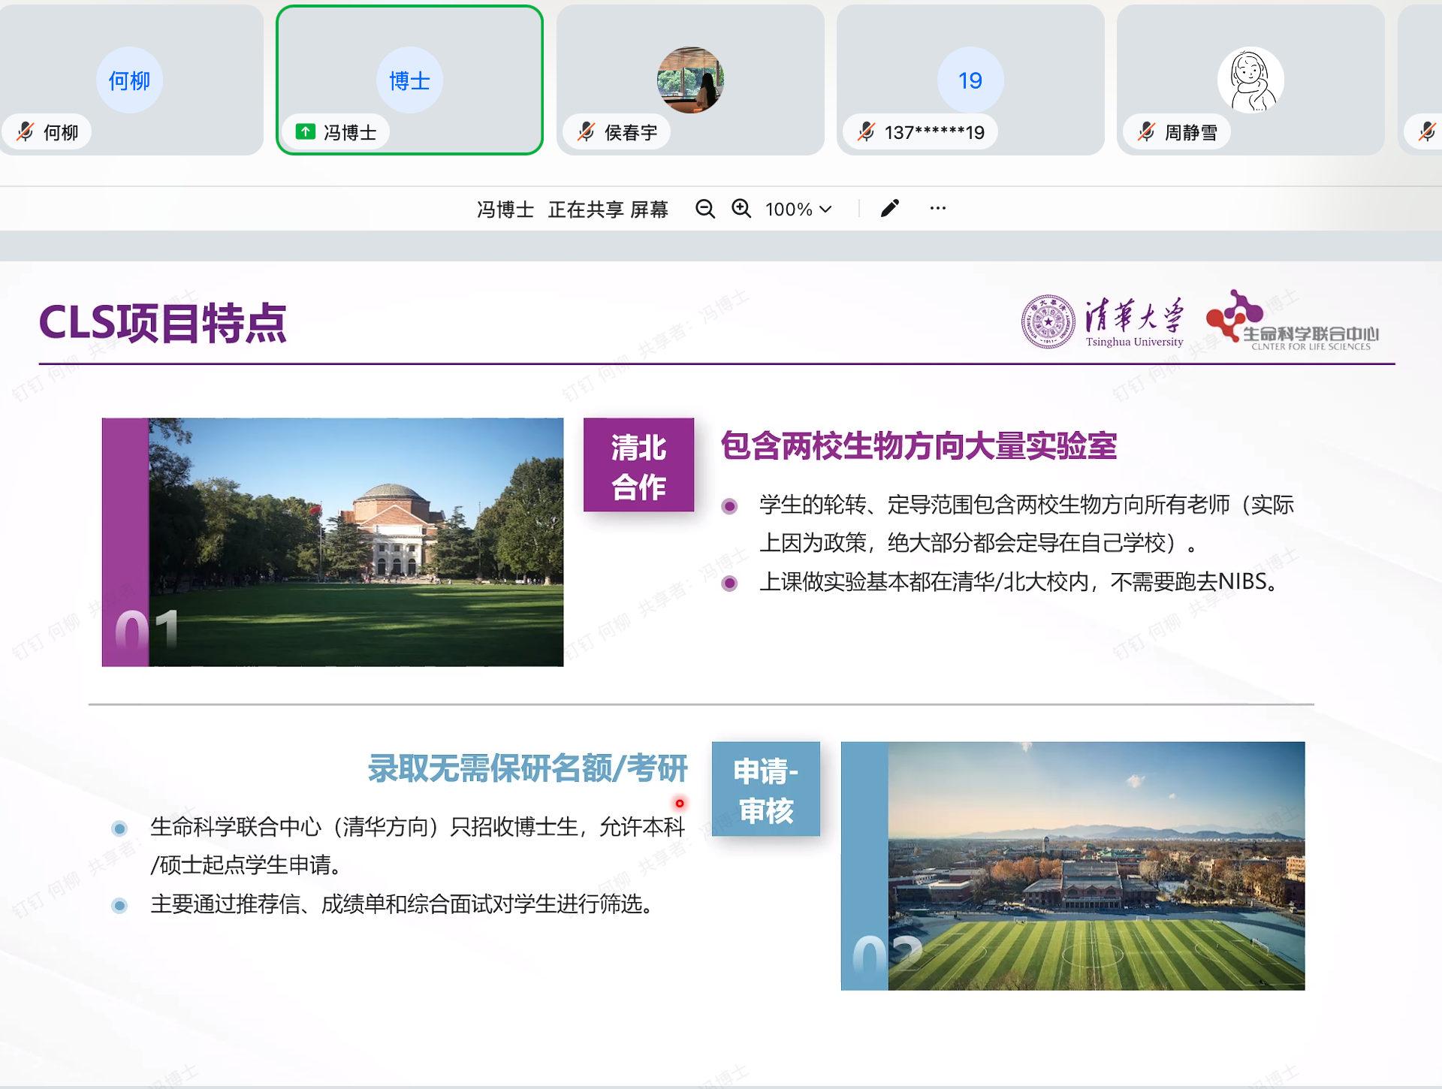Click 侯春宇's muted microphone icon

(x=586, y=132)
